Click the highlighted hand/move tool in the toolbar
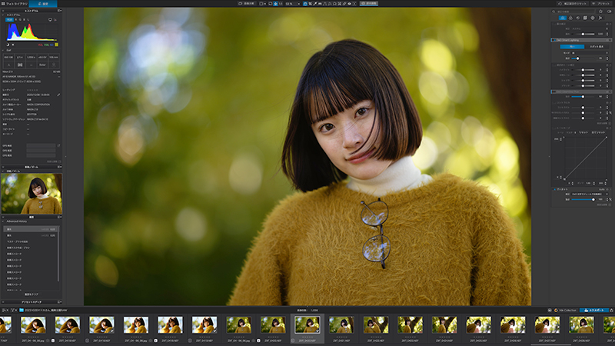615x346 pixels. point(275,4)
